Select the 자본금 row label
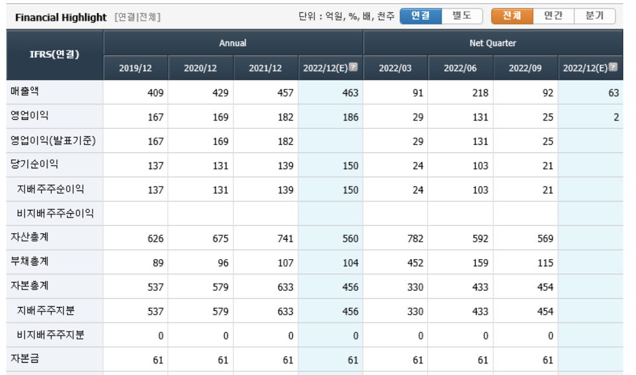Image resolution: width=636 pixels, height=375 pixels. (25, 359)
